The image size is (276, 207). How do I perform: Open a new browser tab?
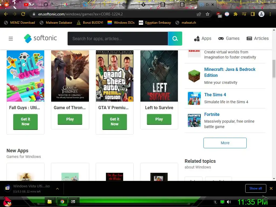click(x=222, y=5)
